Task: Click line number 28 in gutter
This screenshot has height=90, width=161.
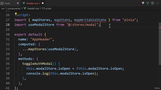Action: [x=8, y=25]
